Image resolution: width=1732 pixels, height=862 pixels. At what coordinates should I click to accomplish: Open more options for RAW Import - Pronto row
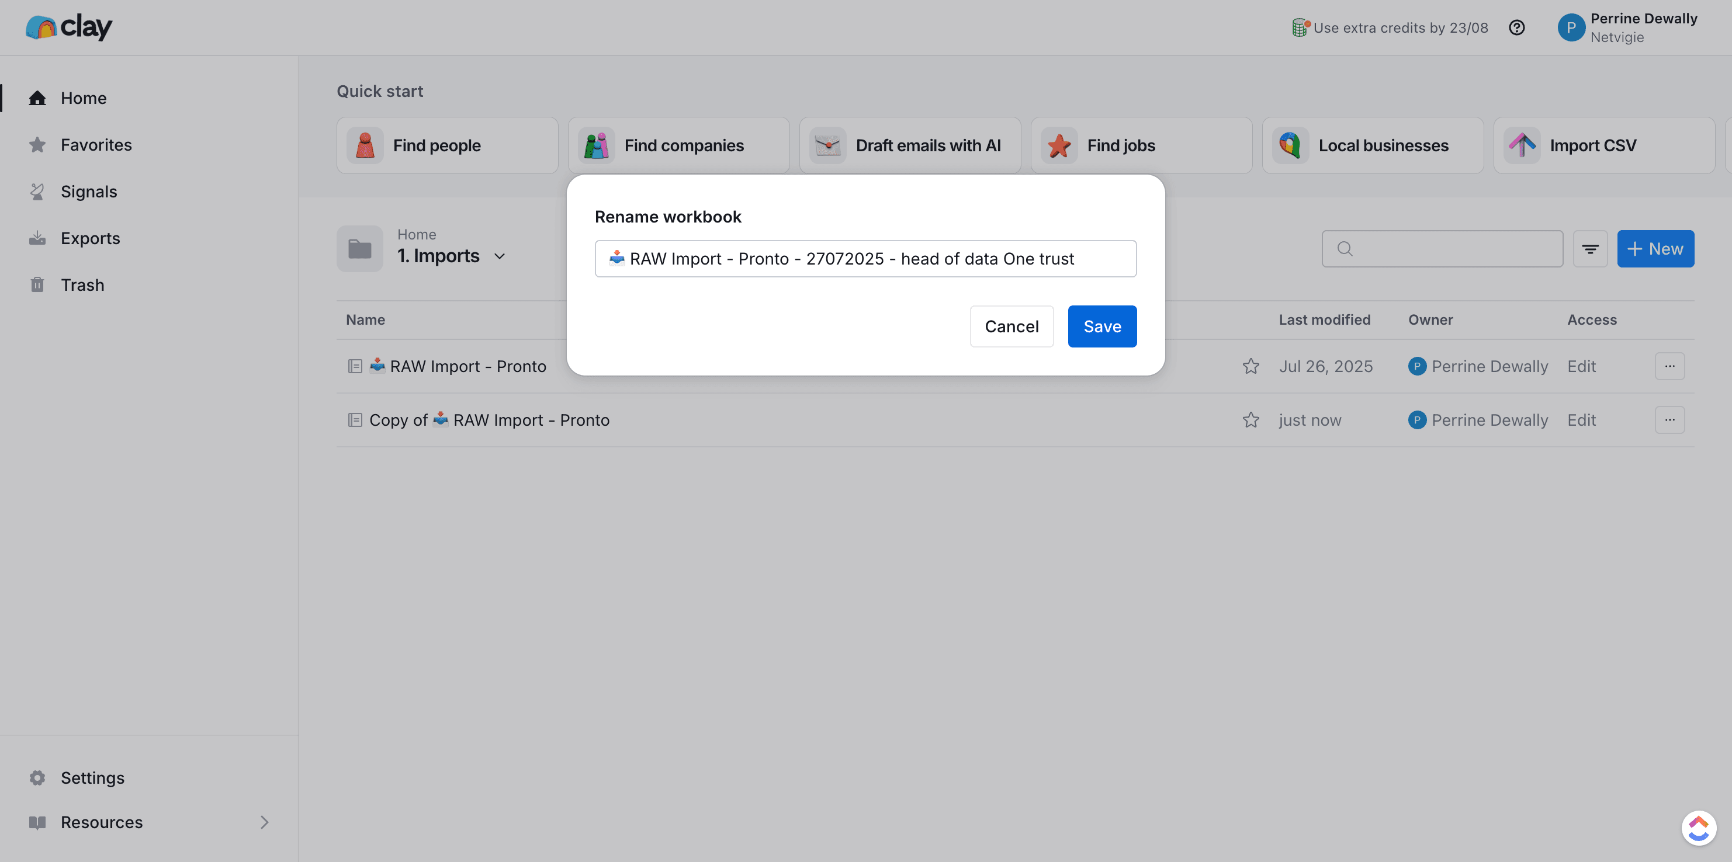click(1669, 366)
